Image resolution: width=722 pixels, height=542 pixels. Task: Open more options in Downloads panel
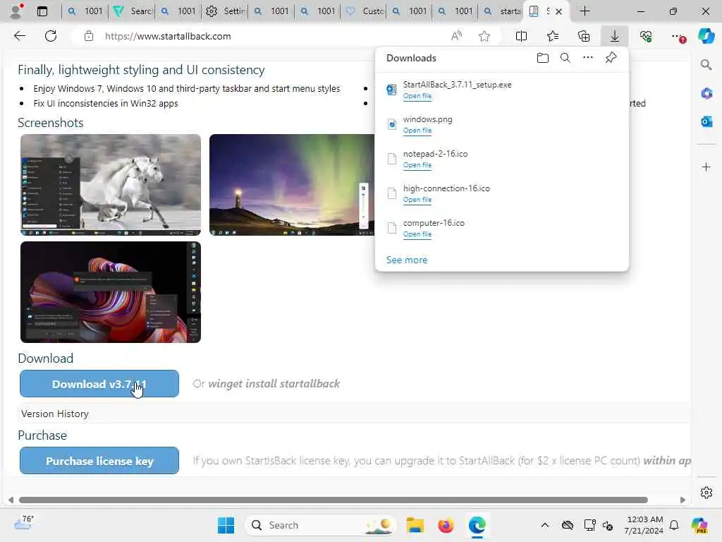pos(588,58)
